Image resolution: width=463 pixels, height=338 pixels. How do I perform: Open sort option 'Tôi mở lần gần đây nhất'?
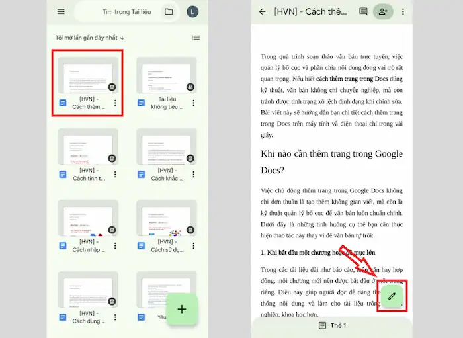(x=90, y=38)
